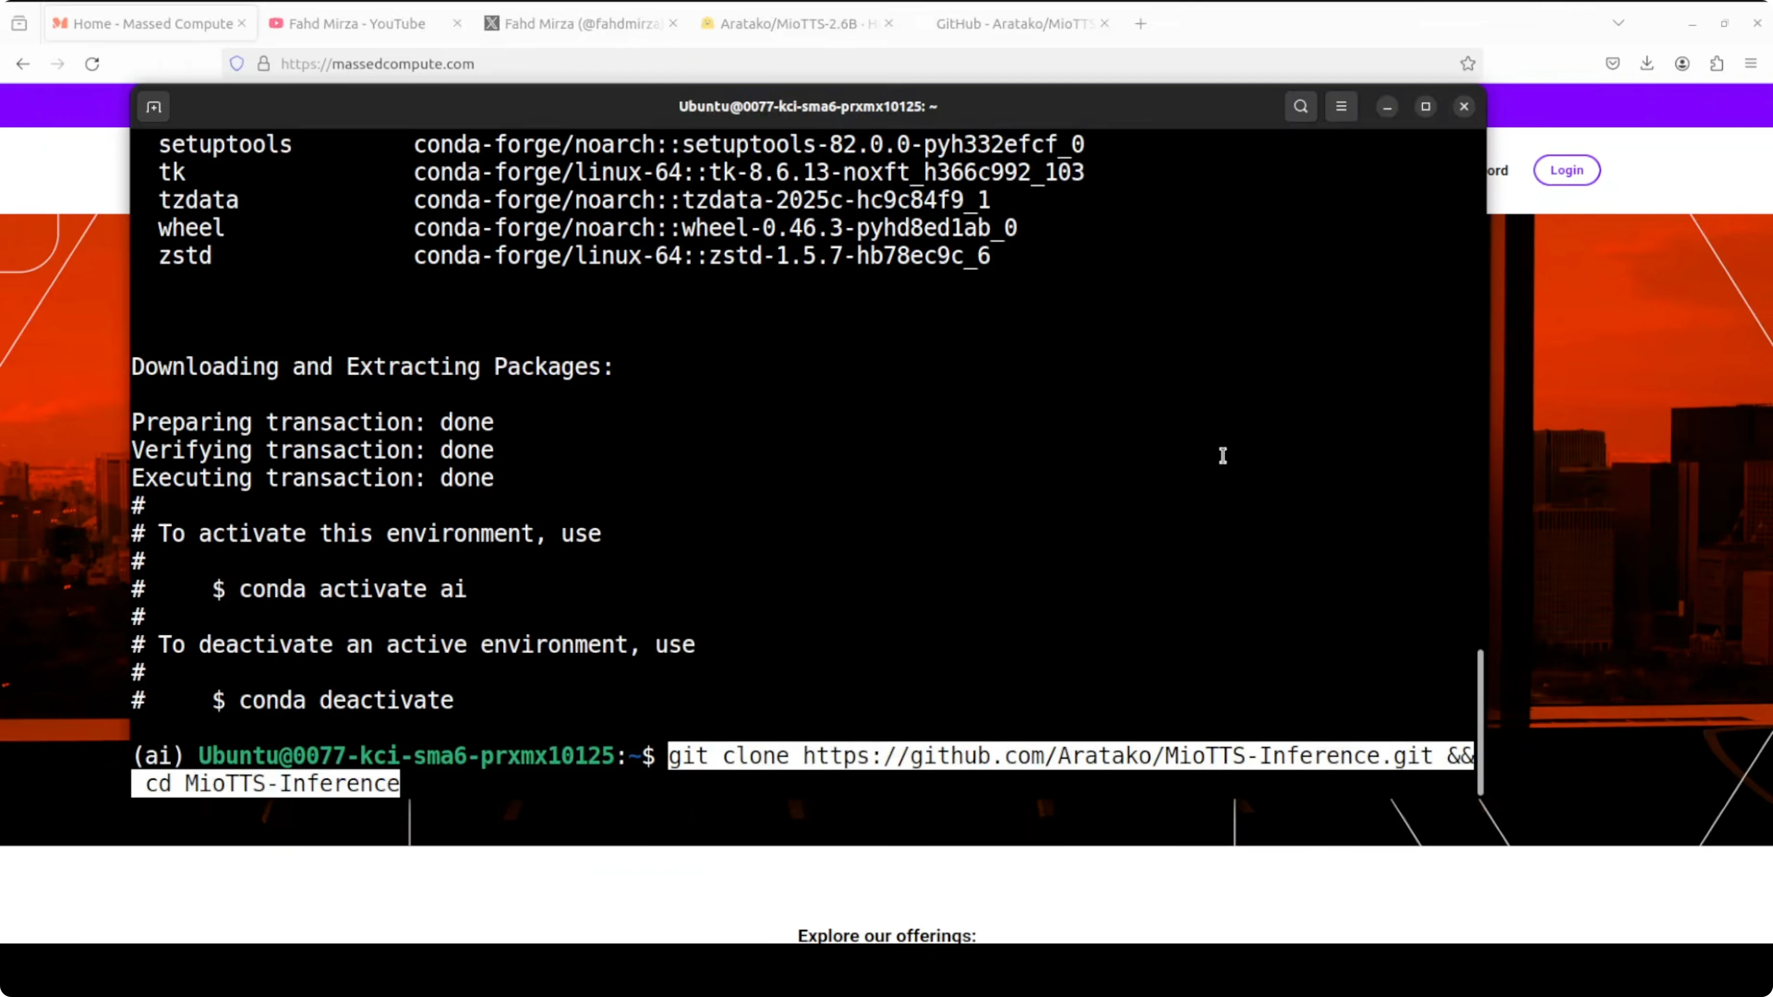Open Firefox application menu

(x=1751, y=64)
